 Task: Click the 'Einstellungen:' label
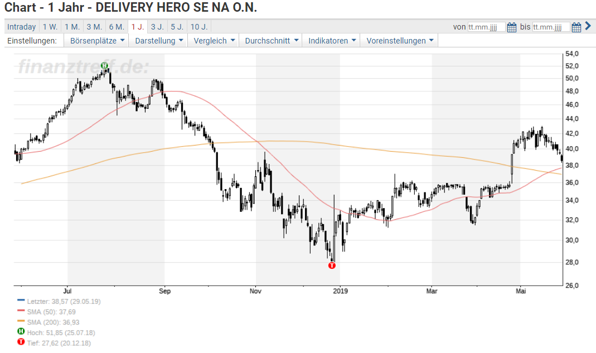click(32, 41)
